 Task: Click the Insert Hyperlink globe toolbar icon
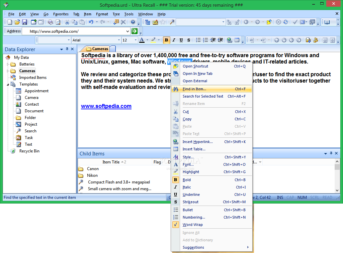pyautogui.click(x=230, y=40)
